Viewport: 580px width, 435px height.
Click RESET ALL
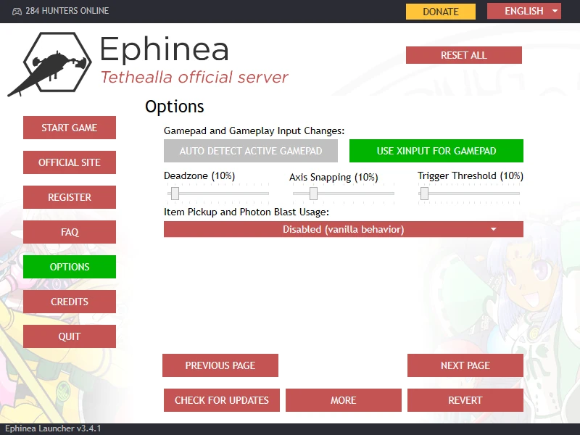tap(463, 55)
